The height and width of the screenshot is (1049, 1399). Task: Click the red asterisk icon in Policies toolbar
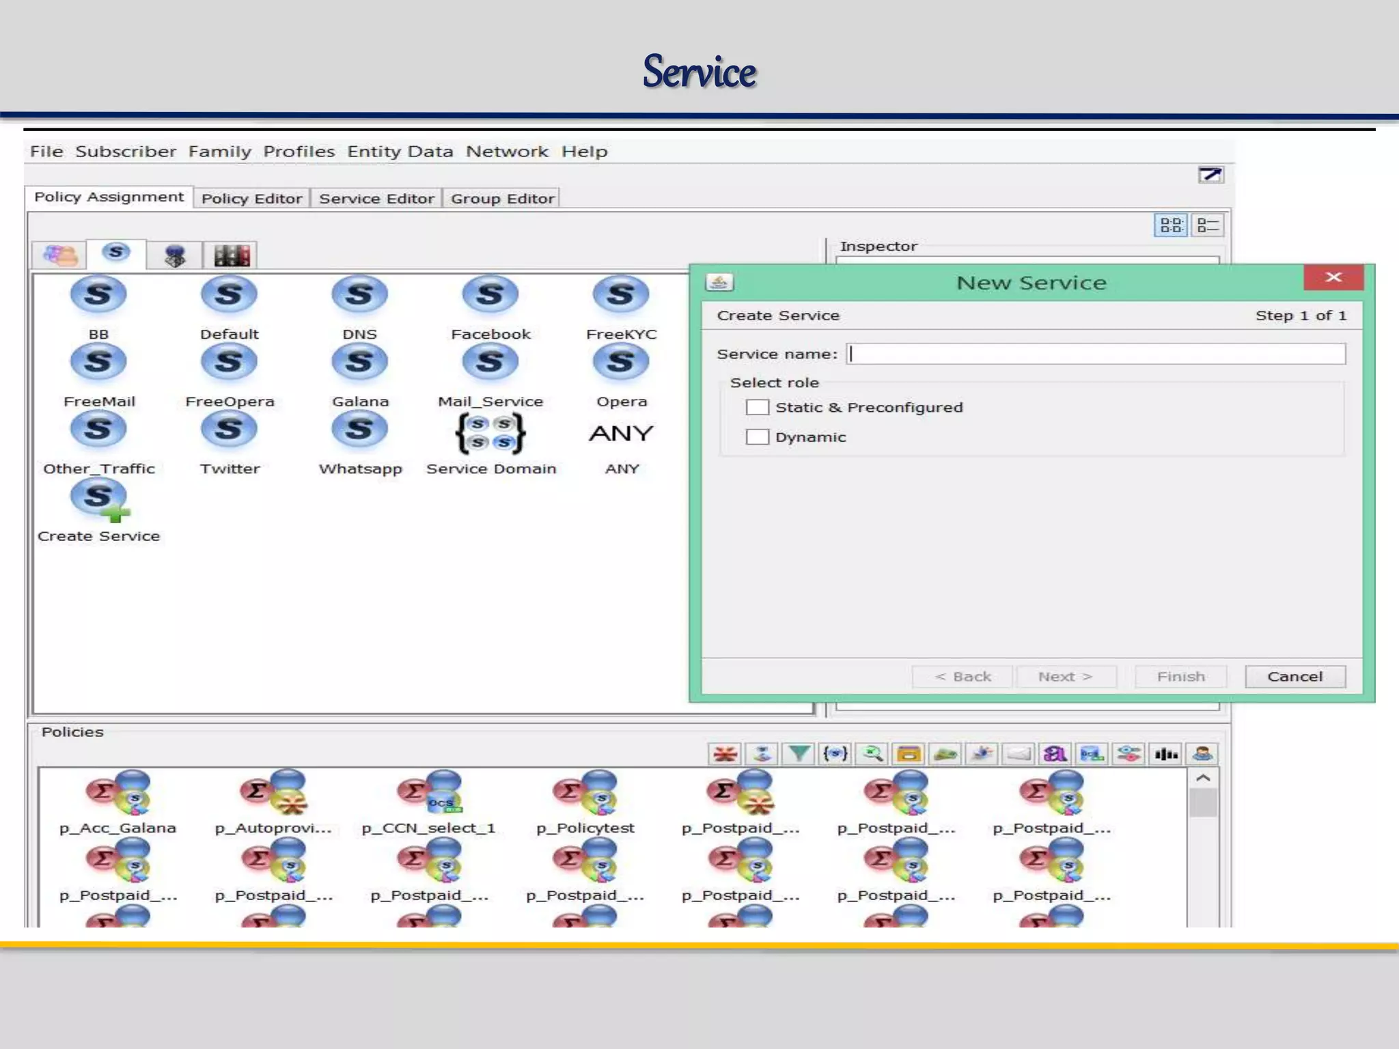tap(725, 754)
